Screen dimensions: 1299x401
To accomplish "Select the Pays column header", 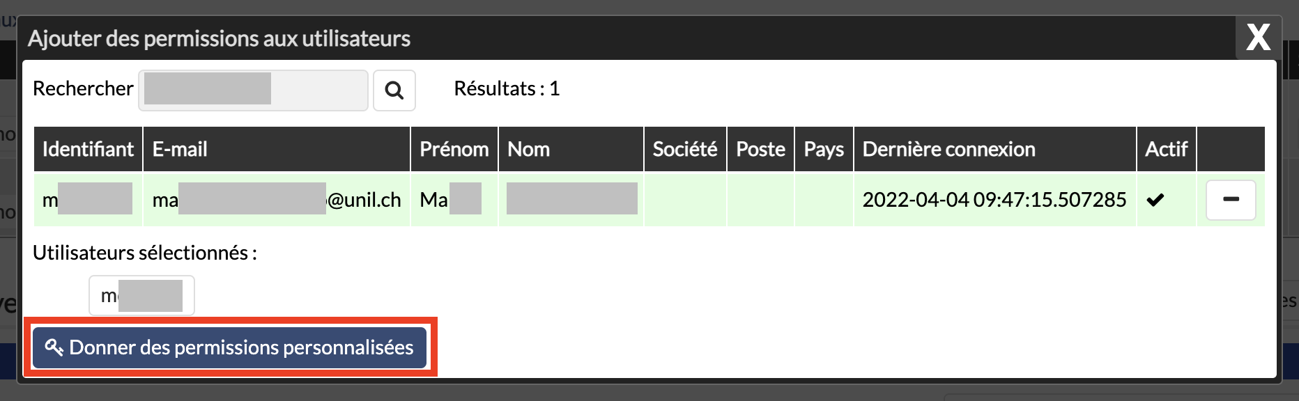I will (x=824, y=149).
